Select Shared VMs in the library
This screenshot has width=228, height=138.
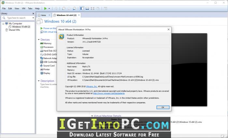(x=14, y=30)
